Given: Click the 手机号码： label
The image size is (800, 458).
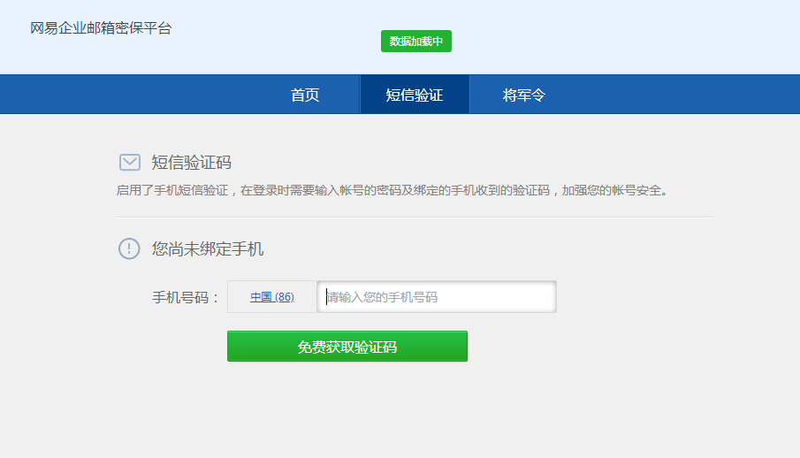Looking at the screenshot, I should 186,297.
